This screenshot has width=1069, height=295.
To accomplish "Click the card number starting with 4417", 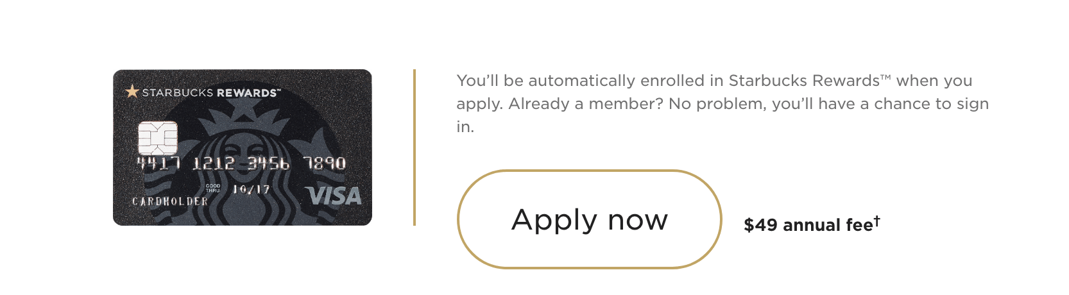I will (x=241, y=164).
